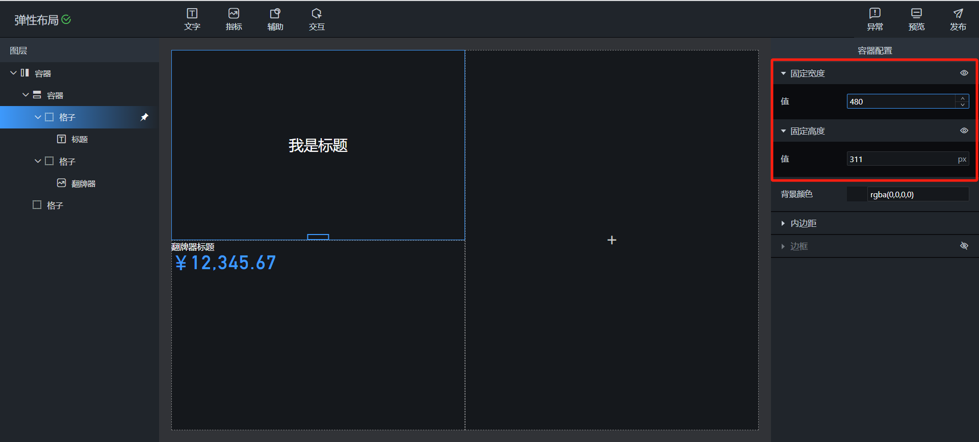This screenshot has width=979, height=442.
Task: Open the 指标 indicator tool
Action: [x=234, y=19]
